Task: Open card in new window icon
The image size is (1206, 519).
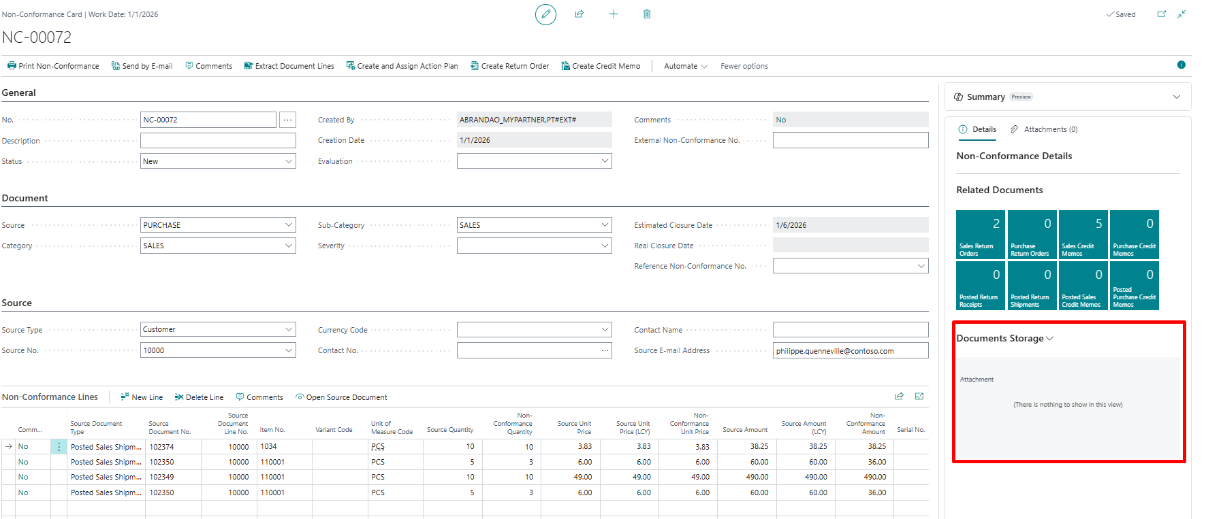Action: (x=1162, y=14)
